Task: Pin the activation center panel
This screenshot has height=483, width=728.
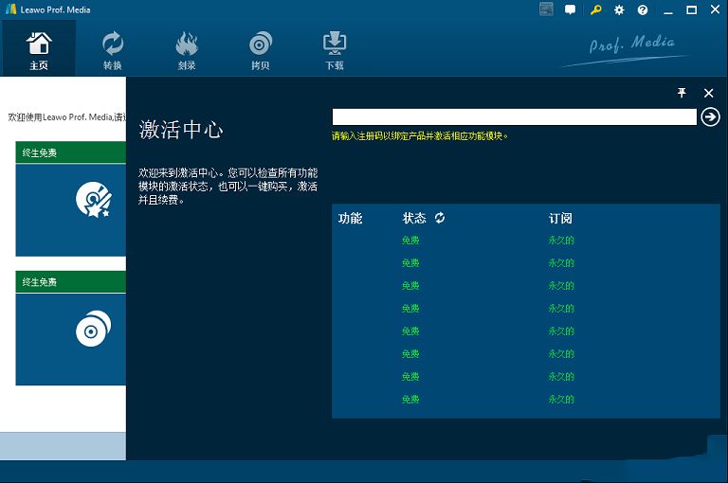Action: point(682,93)
